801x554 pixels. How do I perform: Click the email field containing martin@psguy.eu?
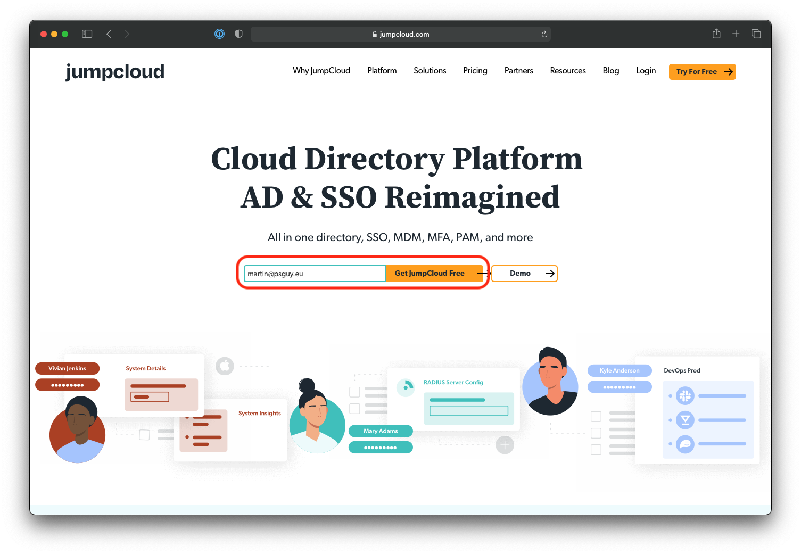(x=315, y=274)
